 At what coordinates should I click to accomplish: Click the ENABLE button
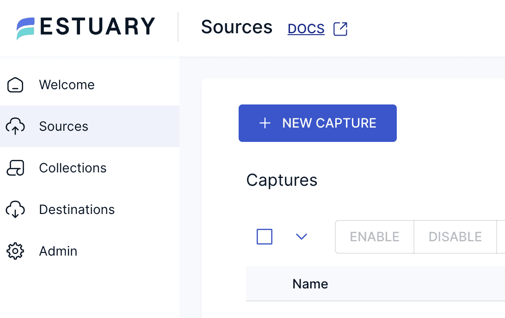(374, 237)
